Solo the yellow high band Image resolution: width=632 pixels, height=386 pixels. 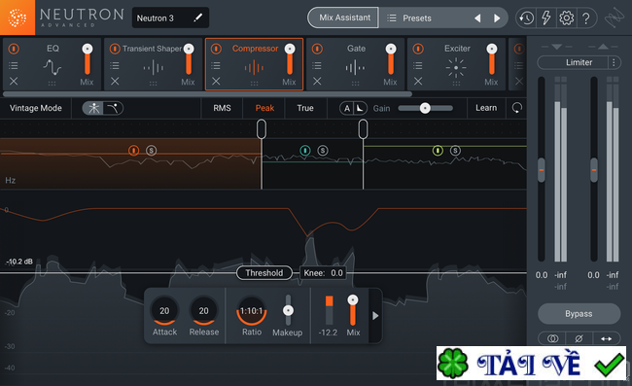coord(455,151)
